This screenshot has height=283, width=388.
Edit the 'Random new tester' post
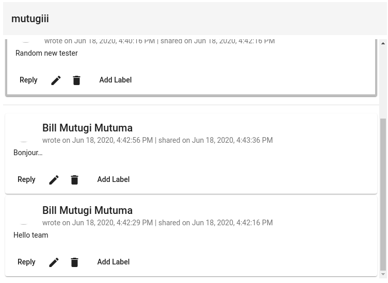[56, 80]
